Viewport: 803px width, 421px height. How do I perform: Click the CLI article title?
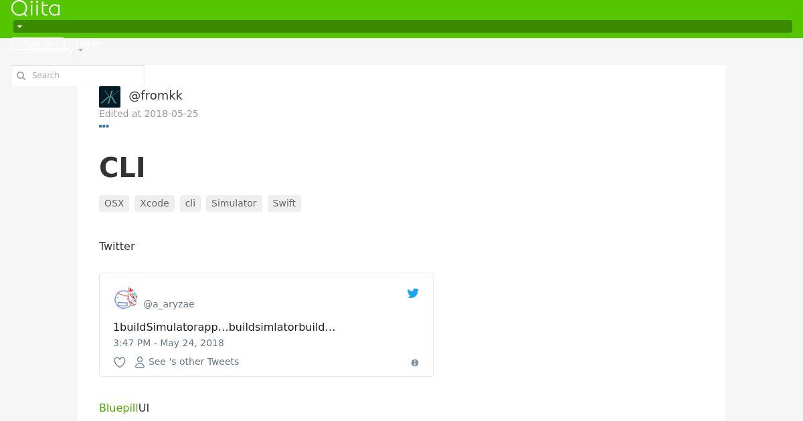coord(122,167)
